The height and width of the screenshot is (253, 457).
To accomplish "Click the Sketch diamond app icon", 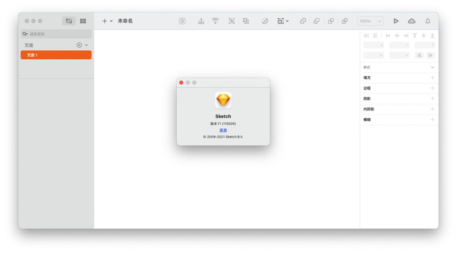I will [x=223, y=100].
